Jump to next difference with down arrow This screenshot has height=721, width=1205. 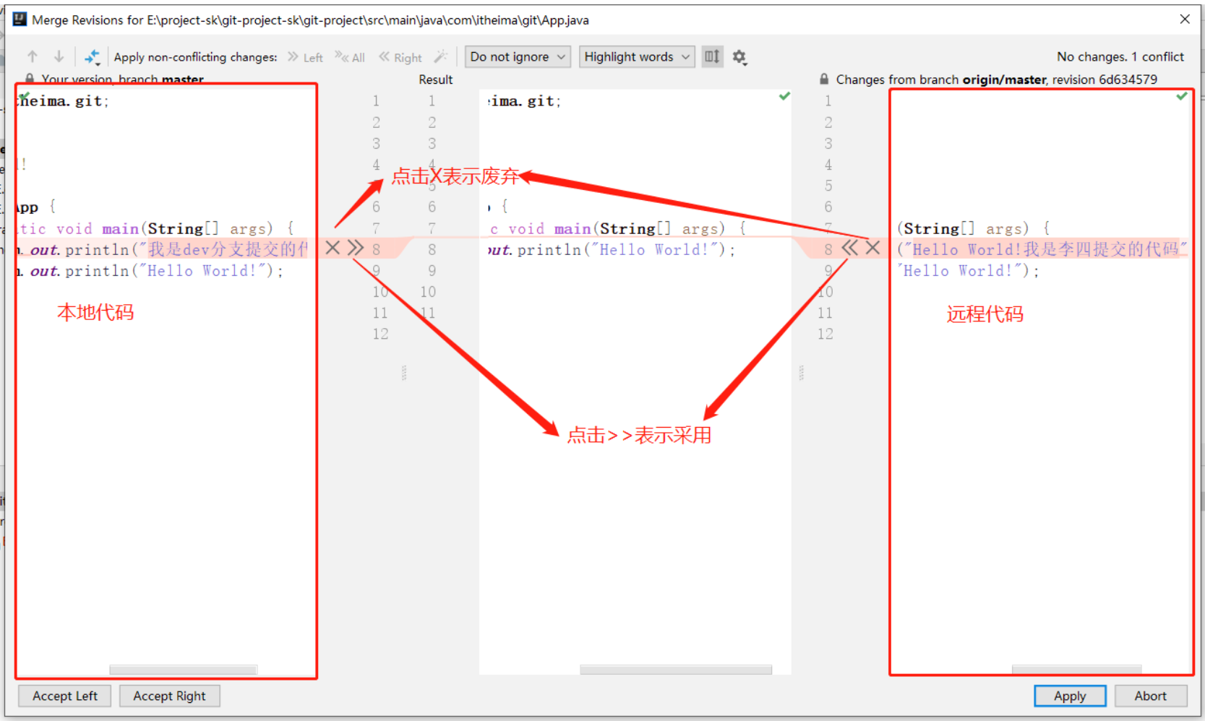(59, 56)
